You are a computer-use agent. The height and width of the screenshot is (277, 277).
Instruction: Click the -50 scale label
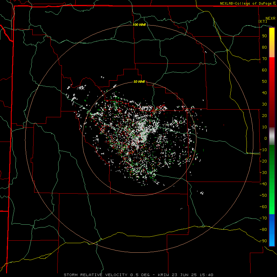tap(263, 195)
